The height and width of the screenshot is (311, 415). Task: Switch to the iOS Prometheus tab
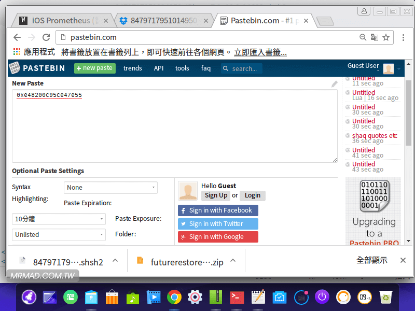point(62,21)
